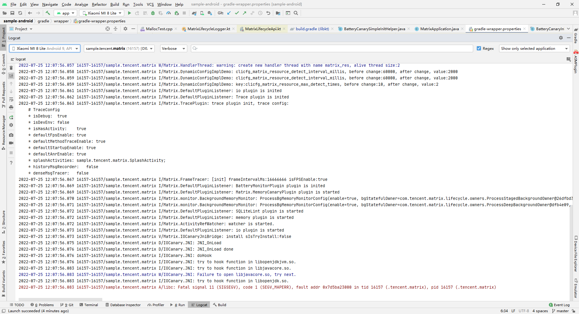The width and height of the screenshot is (579, 314).
Task: Toggle soft-wrap in logcat output
Action: [11, 99]
